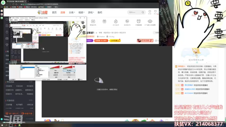Open the 开播提醒 alarm clock icon
The height and width of the screenshot is (127, 226).
pyautogui.click(x=138, y=21)
